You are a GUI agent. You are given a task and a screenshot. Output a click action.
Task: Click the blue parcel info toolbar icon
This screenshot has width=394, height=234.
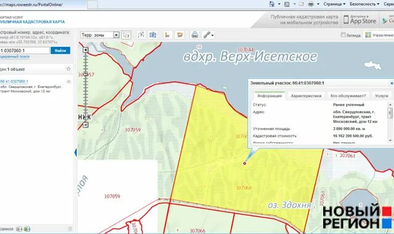coord(153,35)
